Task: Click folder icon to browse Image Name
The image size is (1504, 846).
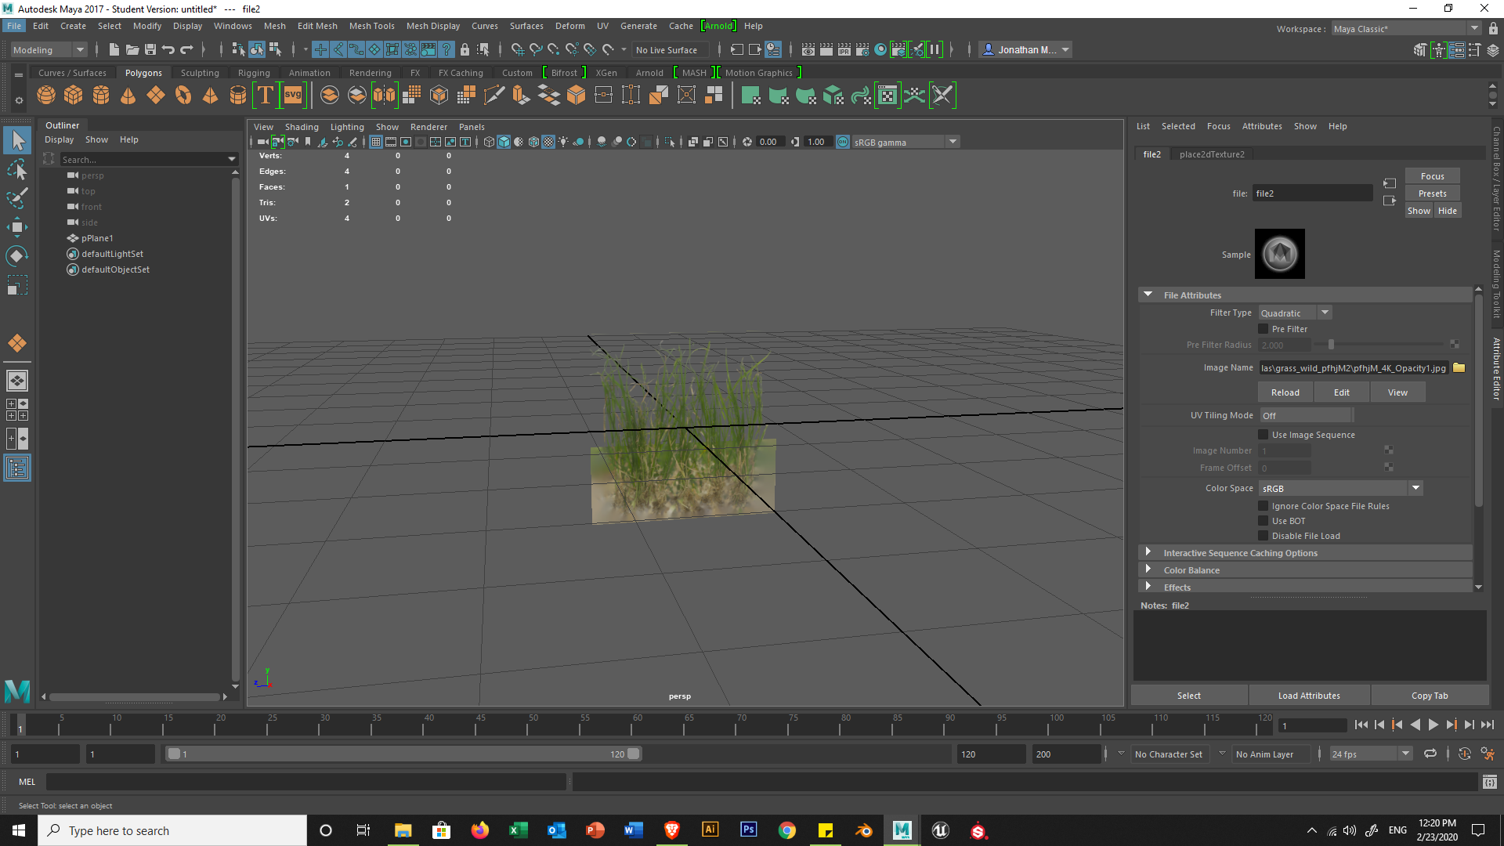Action: tap(1459, 368)
